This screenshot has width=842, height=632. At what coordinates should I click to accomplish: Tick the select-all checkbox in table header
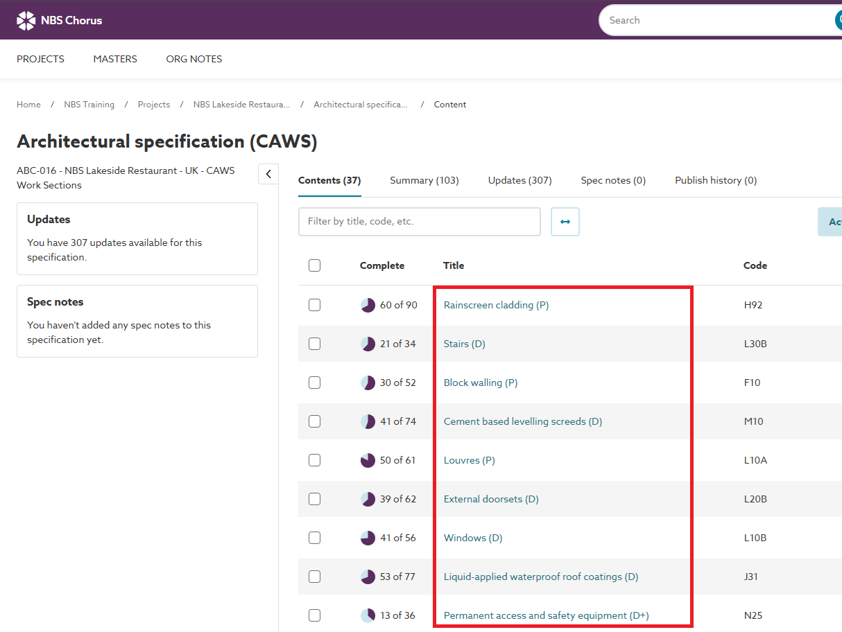315,265
